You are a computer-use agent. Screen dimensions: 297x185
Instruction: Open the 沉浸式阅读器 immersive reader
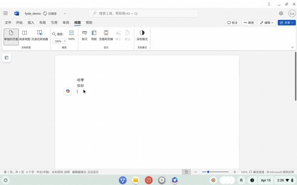pos(39,35)
